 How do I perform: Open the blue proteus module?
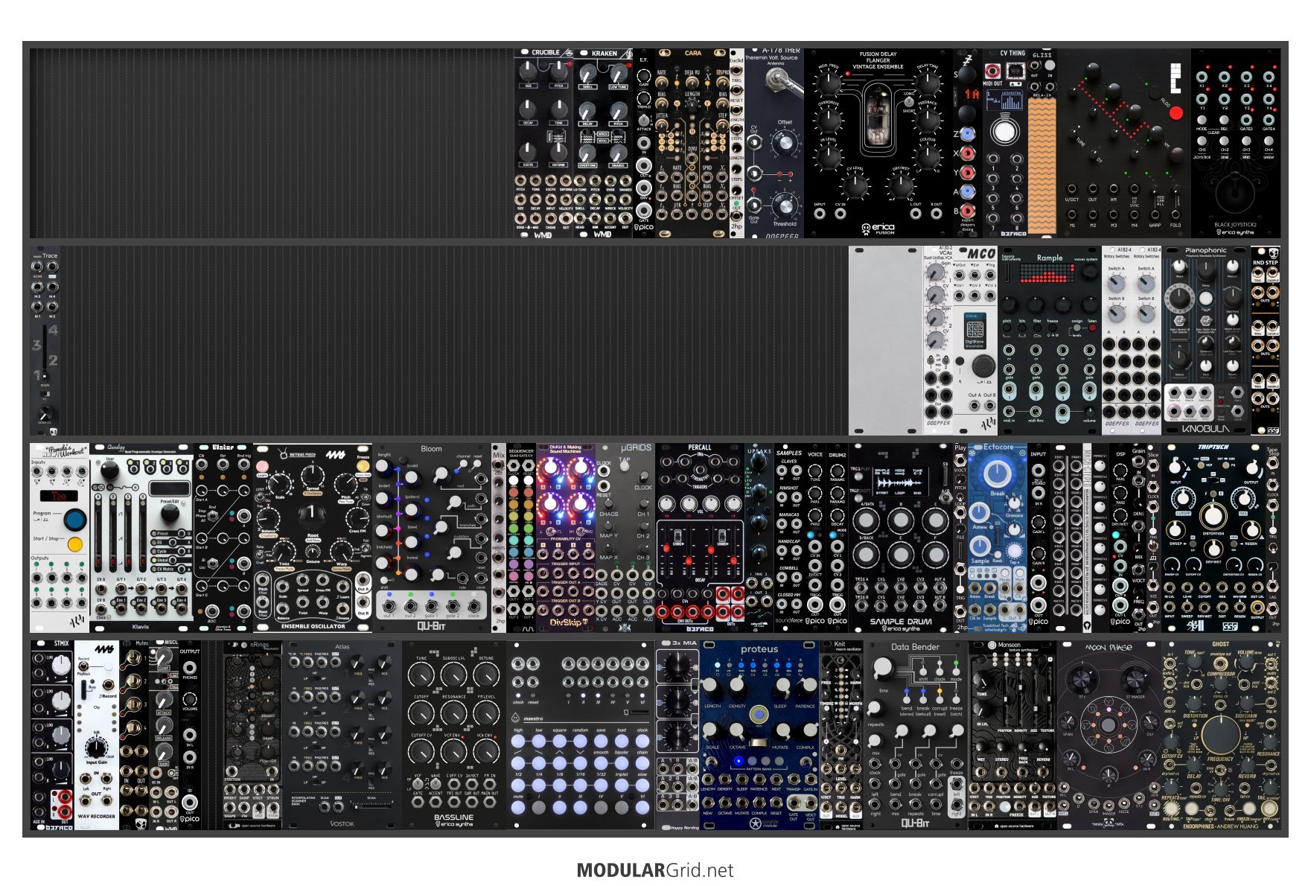[x=759, y=735]
